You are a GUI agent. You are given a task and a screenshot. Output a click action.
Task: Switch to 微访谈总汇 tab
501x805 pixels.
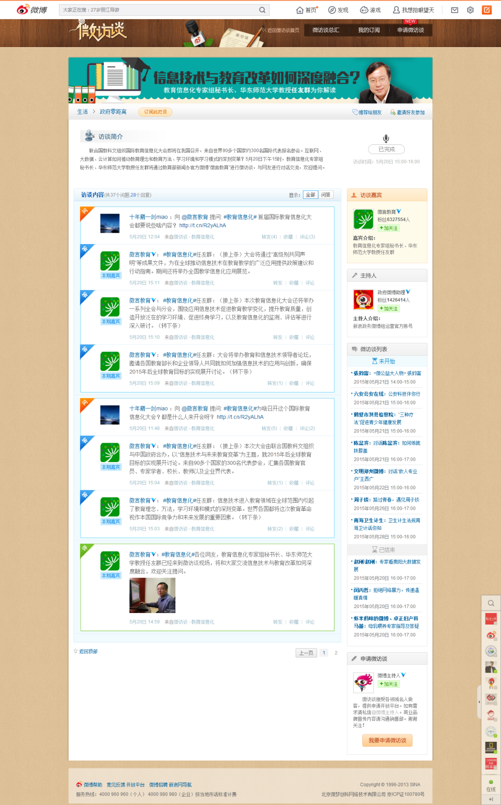326,30
